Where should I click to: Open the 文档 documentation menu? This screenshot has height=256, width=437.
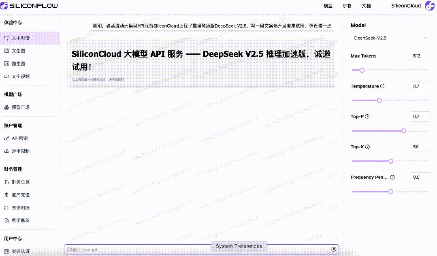[x=367, y=6]
